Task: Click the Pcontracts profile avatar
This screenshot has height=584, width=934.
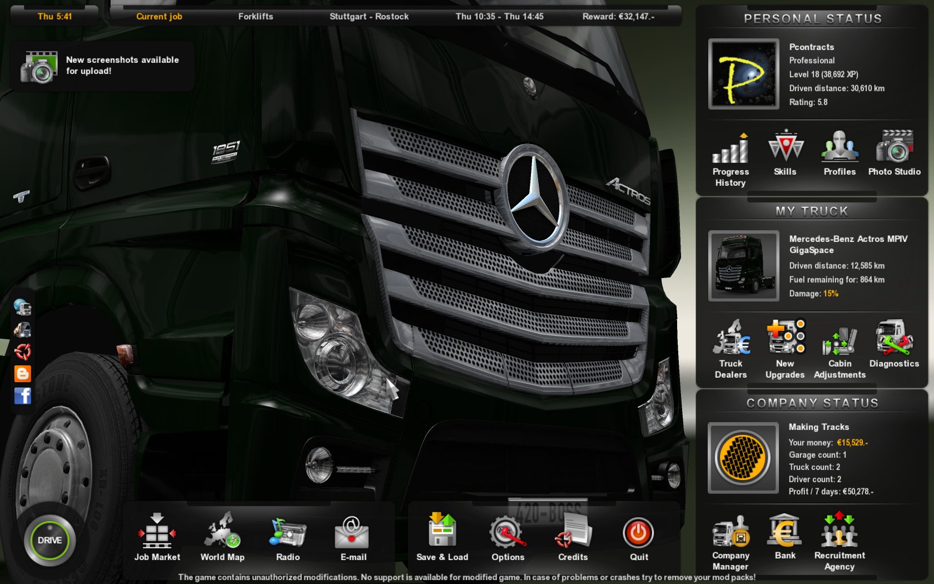Action: (744, 74)
